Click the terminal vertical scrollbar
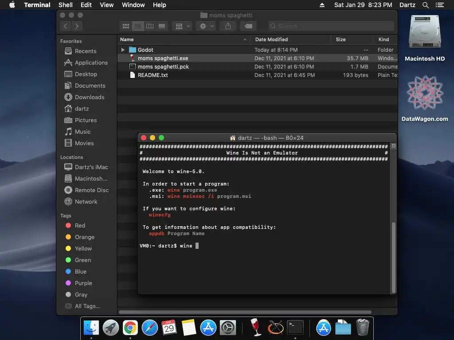Viewport: 454px width, 340px height. pyautogui.click(x=393, y=257)
